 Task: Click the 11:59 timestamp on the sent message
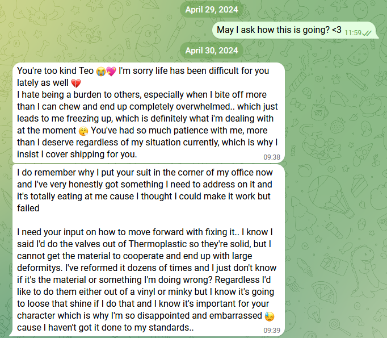click(352, 33)
